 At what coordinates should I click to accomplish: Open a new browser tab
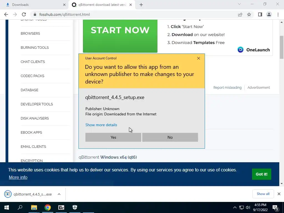point(141,5)
